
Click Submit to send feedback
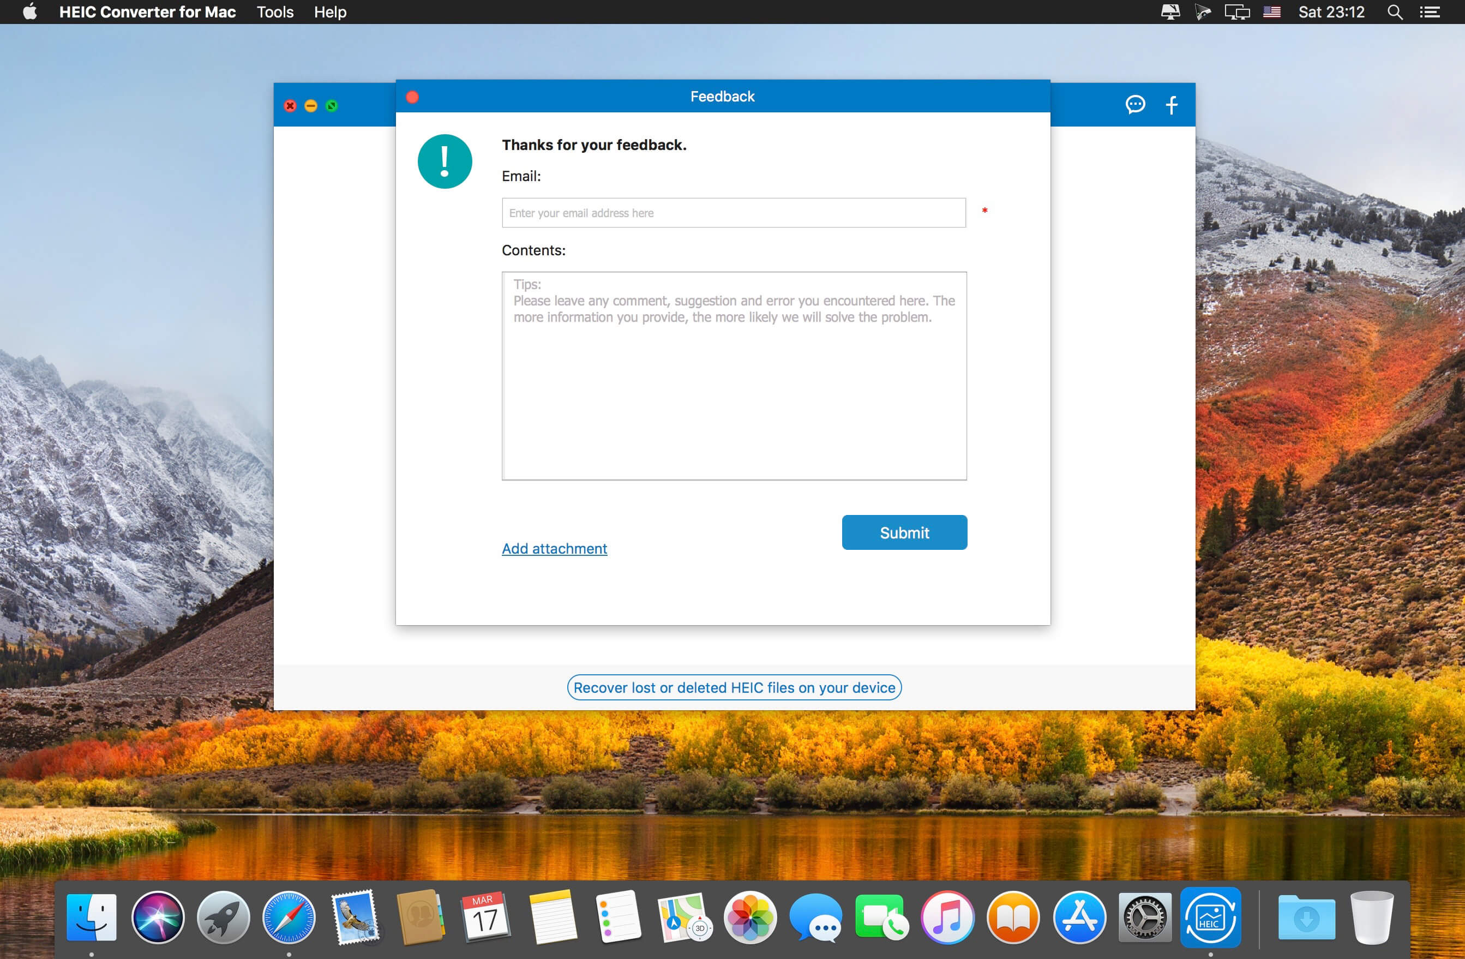pyautogui.click(x=904, y=533)
